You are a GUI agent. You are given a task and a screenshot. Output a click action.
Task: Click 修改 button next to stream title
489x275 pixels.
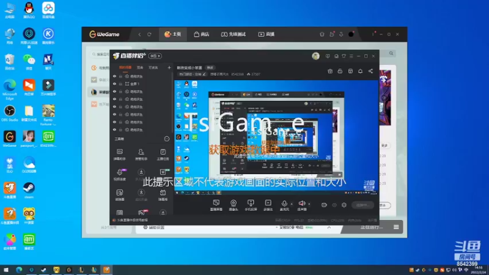point(210,68)
